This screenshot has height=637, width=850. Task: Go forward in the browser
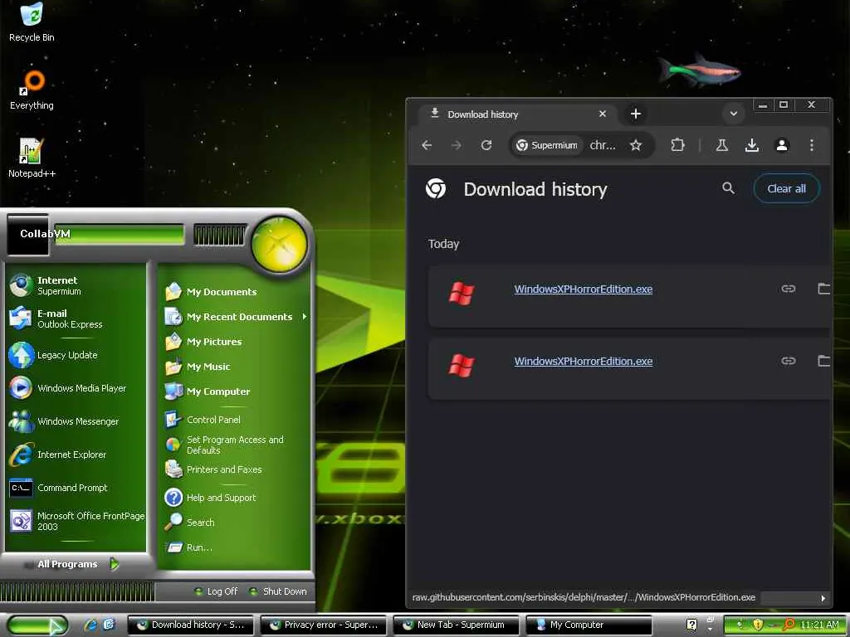[x=457, y=145]
